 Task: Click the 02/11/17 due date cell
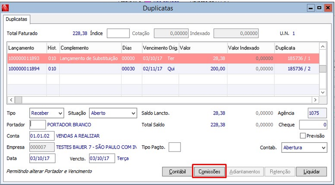pos(160,69)
